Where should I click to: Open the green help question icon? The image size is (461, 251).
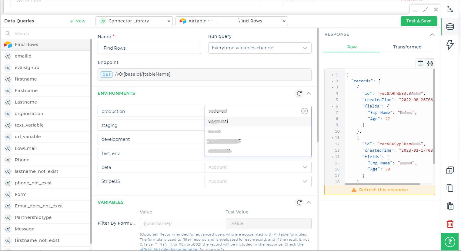point(450,242)
